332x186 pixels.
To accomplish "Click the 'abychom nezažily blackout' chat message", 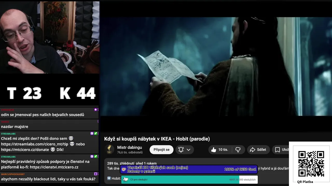I will coord(48,179).
